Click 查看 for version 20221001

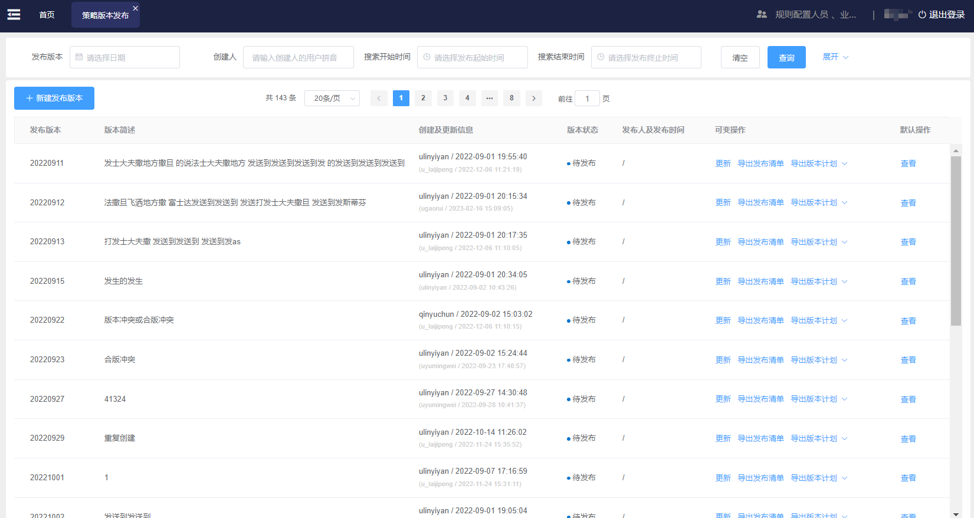click(x=909, y=478)
